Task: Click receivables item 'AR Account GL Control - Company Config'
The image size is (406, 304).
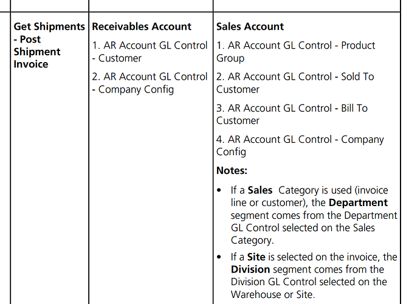Action: point(150,83)
